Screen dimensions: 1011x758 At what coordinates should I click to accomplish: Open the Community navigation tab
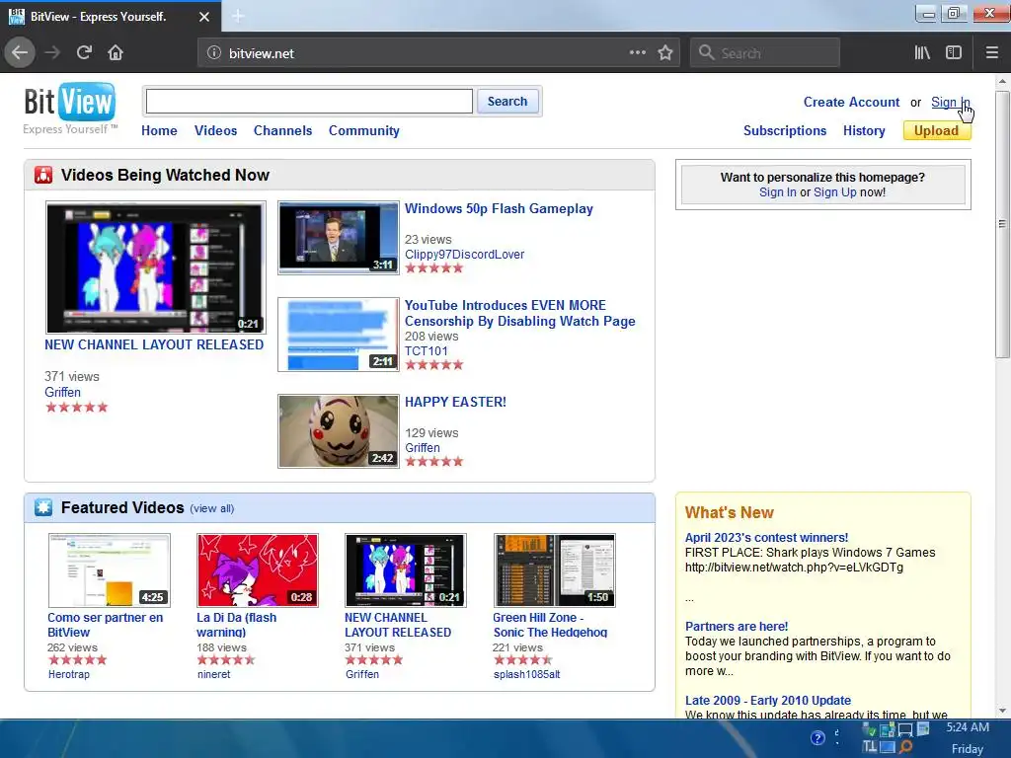pyautogui.click(x=364, y=130)
